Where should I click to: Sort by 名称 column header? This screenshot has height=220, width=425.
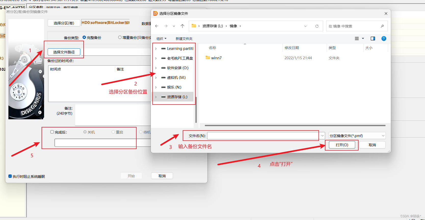click(213, 48)
